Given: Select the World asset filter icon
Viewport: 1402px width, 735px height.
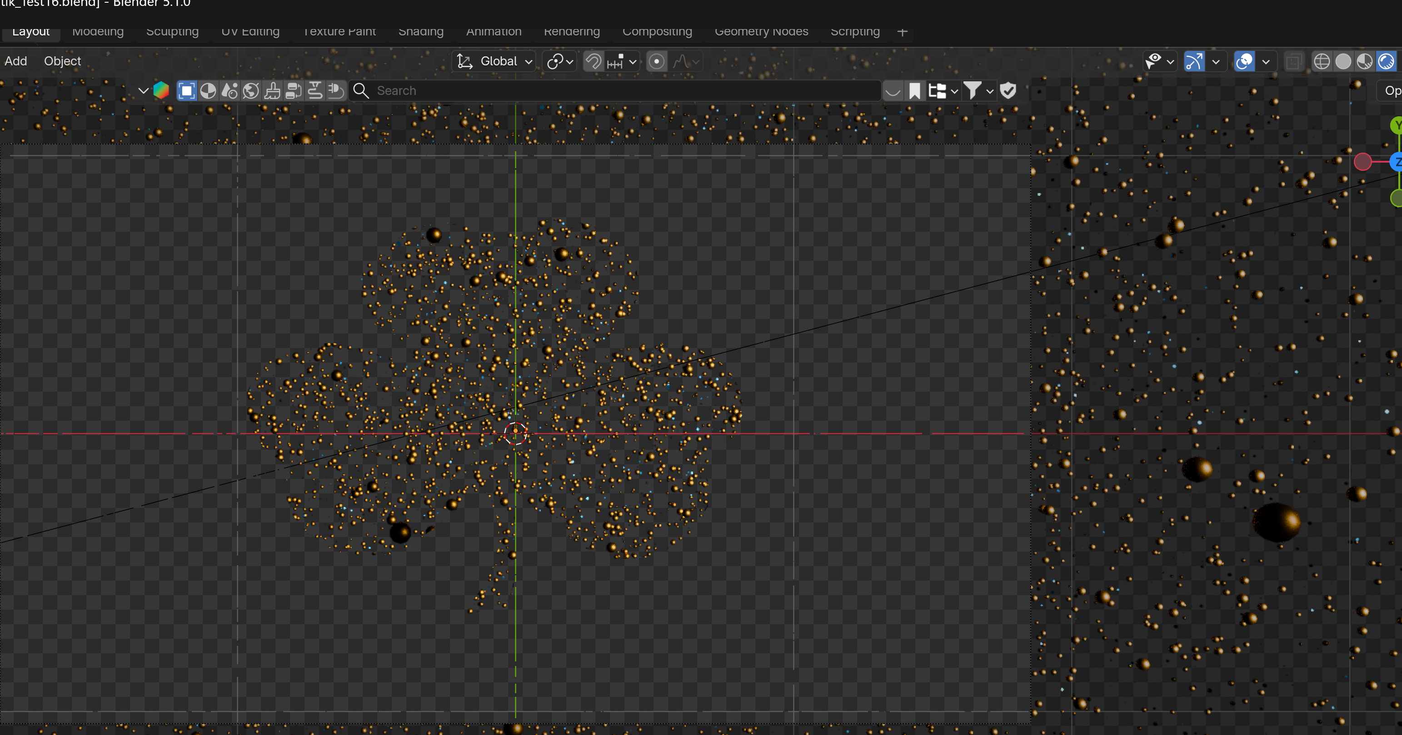Looking at the screenshot, I should pos(250,91).
